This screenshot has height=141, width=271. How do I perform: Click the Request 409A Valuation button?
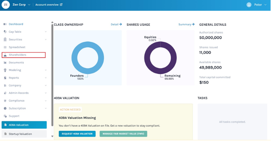click(77, 134)
